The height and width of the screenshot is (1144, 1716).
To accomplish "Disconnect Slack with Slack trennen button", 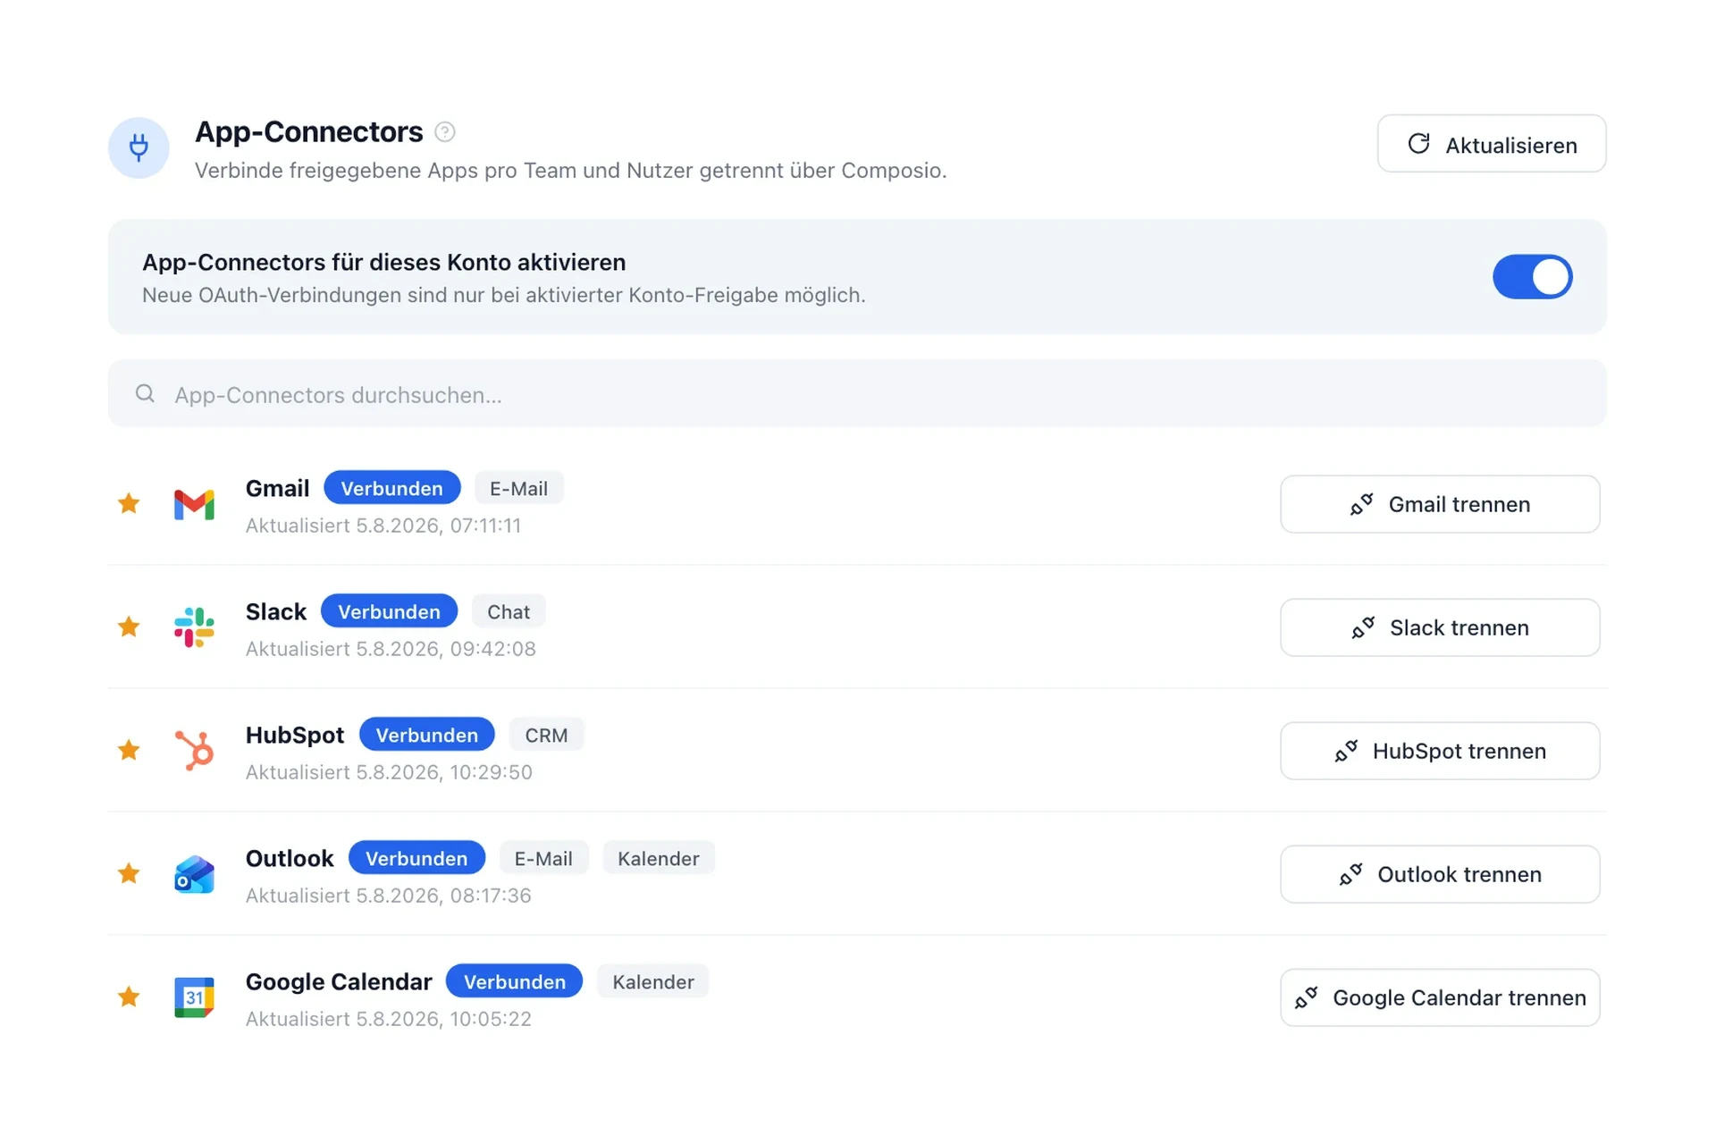I will tap(1440, 627).
